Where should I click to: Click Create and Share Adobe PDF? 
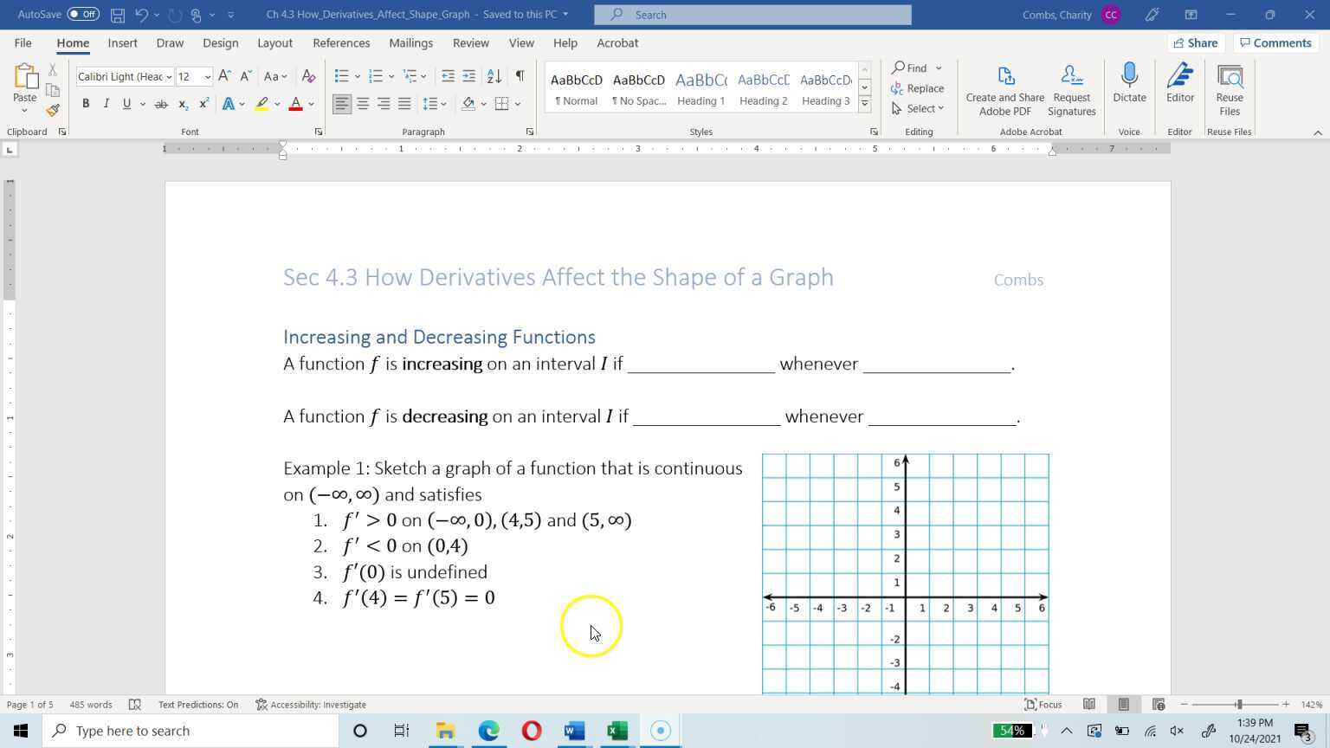coord(1005,90)
